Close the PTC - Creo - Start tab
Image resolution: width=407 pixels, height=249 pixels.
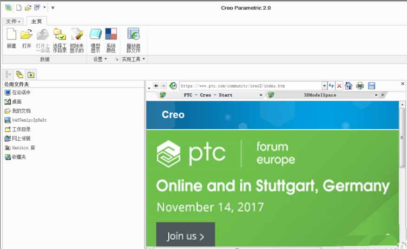(261, 95)
